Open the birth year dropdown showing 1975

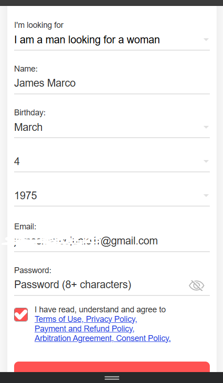click(x=112, y=196)
